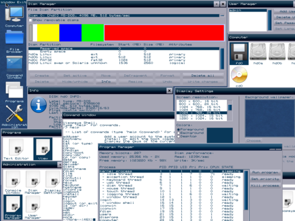Open the Text Editor program icon
This screenshot has width=295, height=221.
[16, 149]
